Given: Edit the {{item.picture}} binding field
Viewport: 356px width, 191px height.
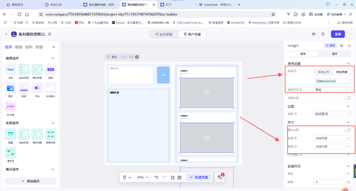Looking at the screenshot, I should coord(332,81).
